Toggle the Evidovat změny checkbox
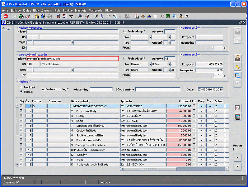 pos(43,89)
